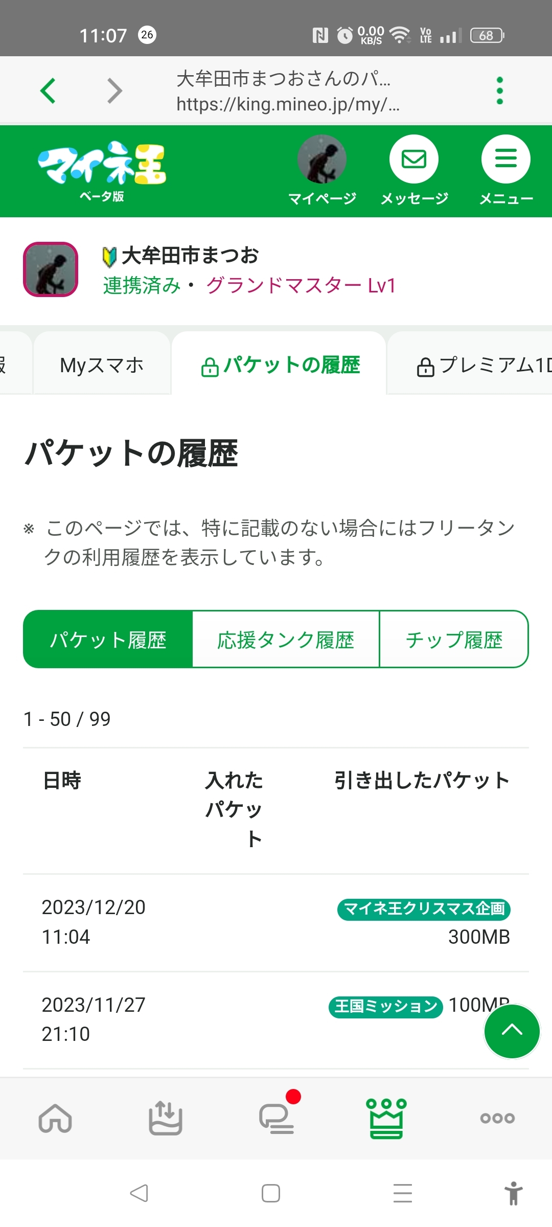
Task: Open the メッセージ envelope icon
Action: (x=414, y=160)
